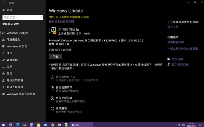This screenshot has width=204, height=127.
Task: Open the Calculator from taskbar
Action: point(31,125)
